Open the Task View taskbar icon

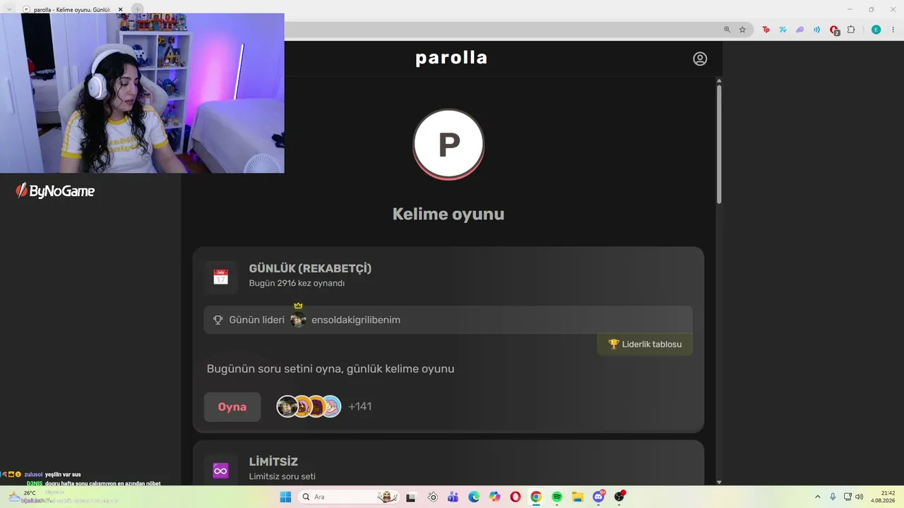coord(410,497)
